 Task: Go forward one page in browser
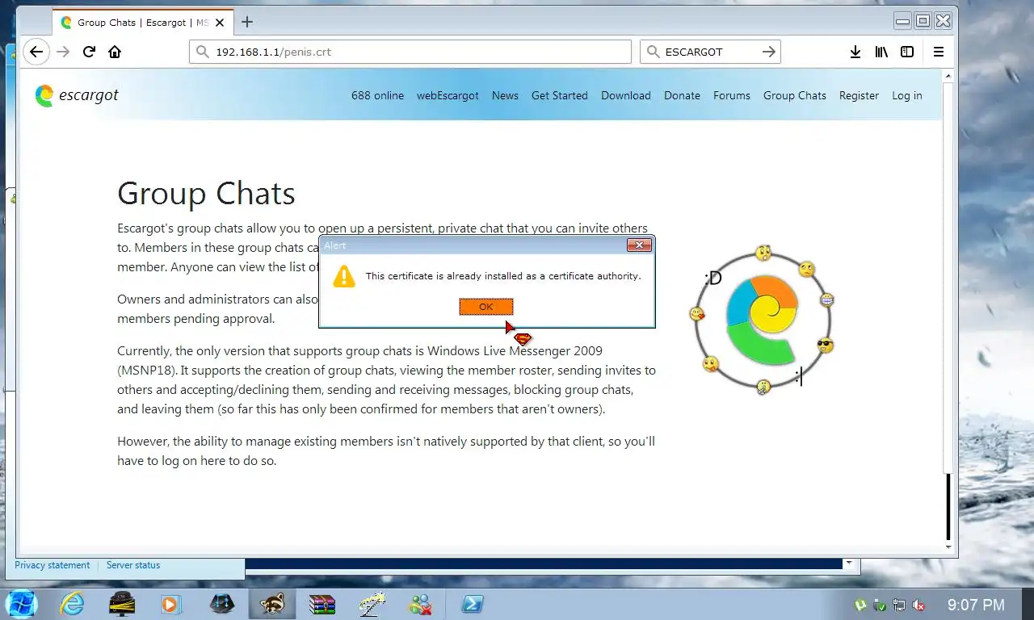pos(63,52)
